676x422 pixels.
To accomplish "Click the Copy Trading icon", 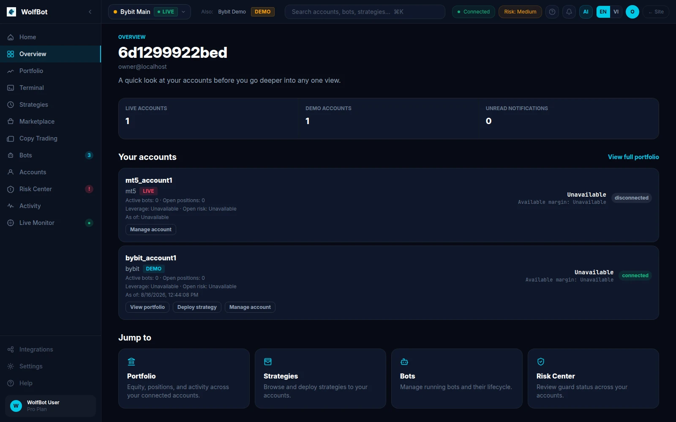I will [x=11, y=138].
